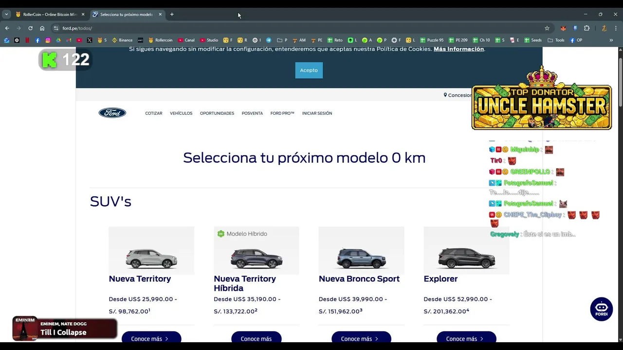Go back to previous page

point(7,28)
